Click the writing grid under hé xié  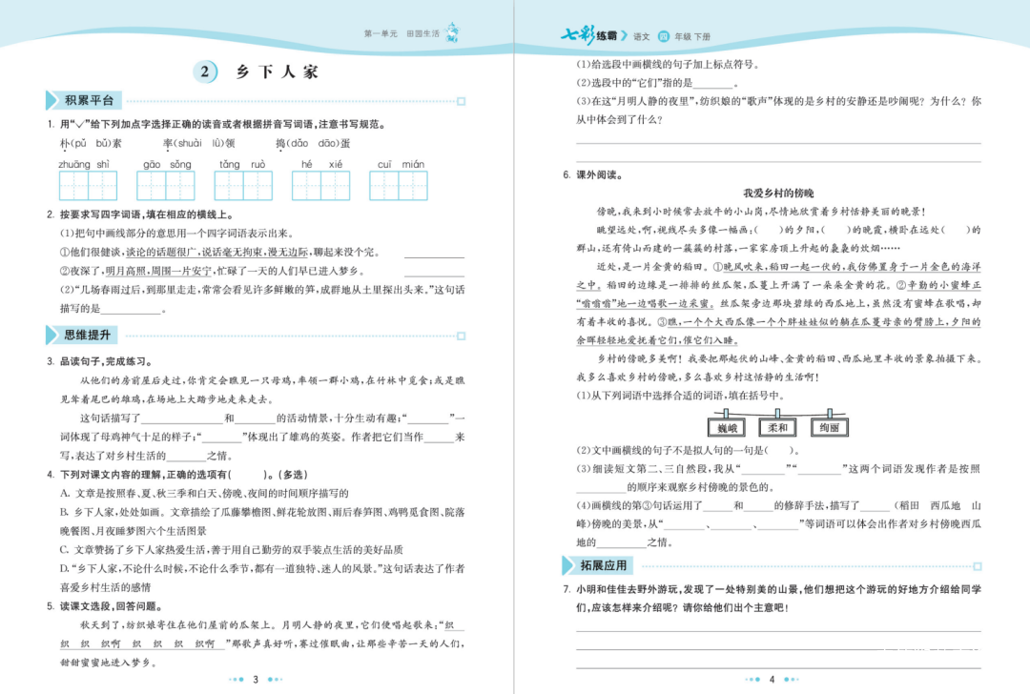pyautogui.click(x=320, y=185)
